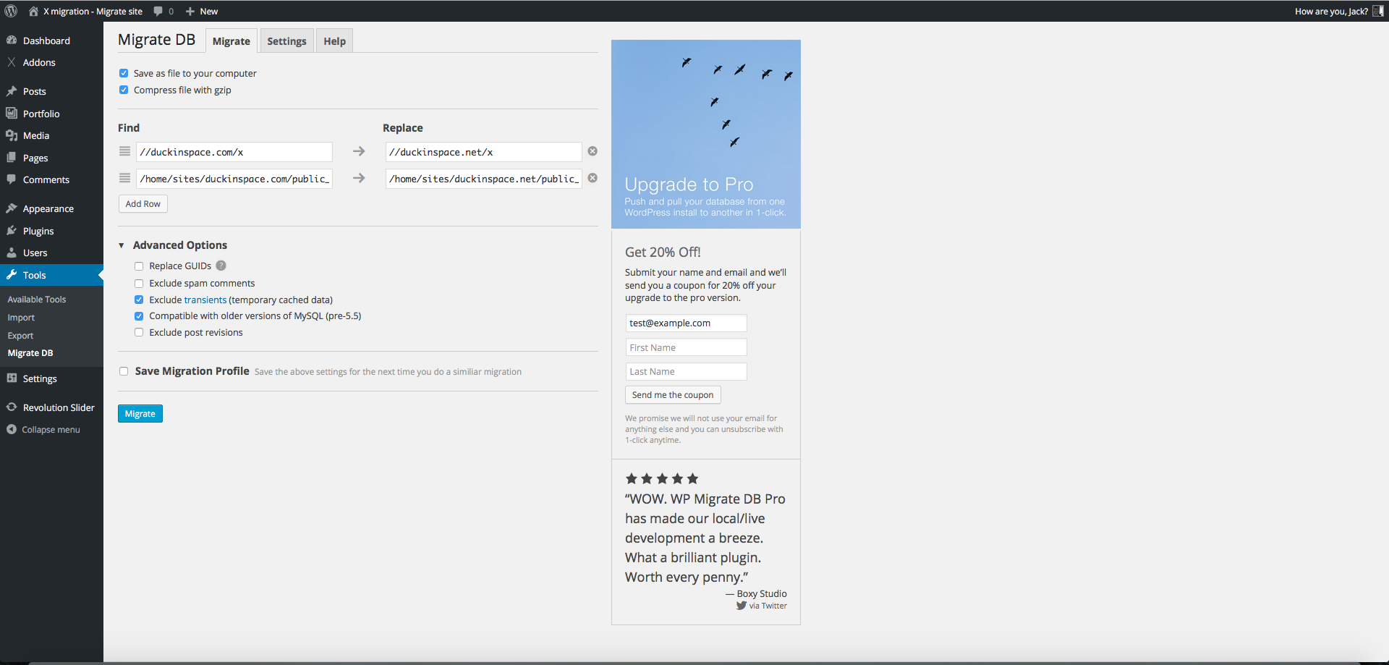
Task: Remove the //duckinspace.net/x replace row
Action: point(592,151)
